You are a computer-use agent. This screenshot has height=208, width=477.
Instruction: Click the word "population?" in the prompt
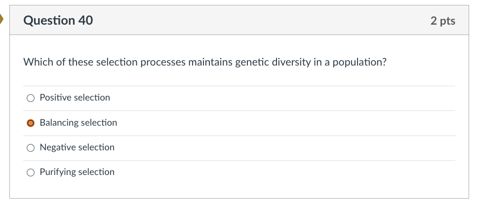coord(360,63)
